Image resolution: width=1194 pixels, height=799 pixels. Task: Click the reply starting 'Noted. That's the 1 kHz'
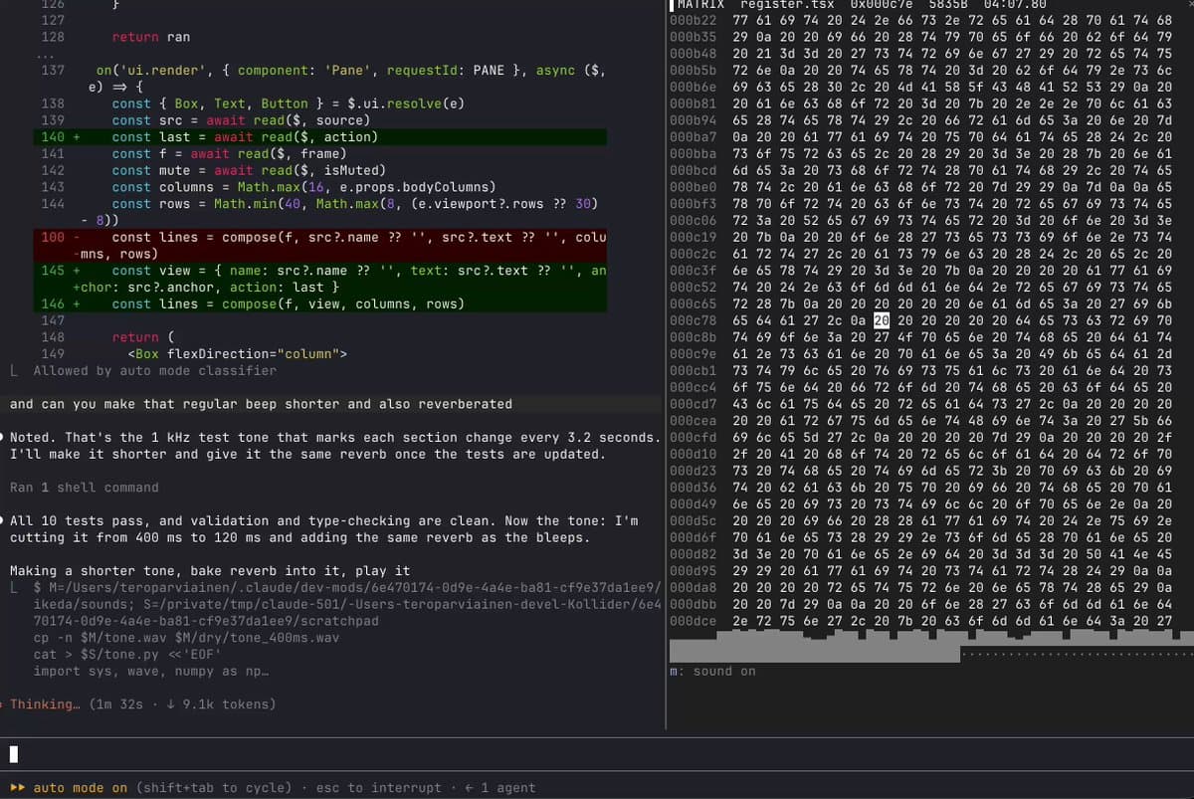(335, 446)
